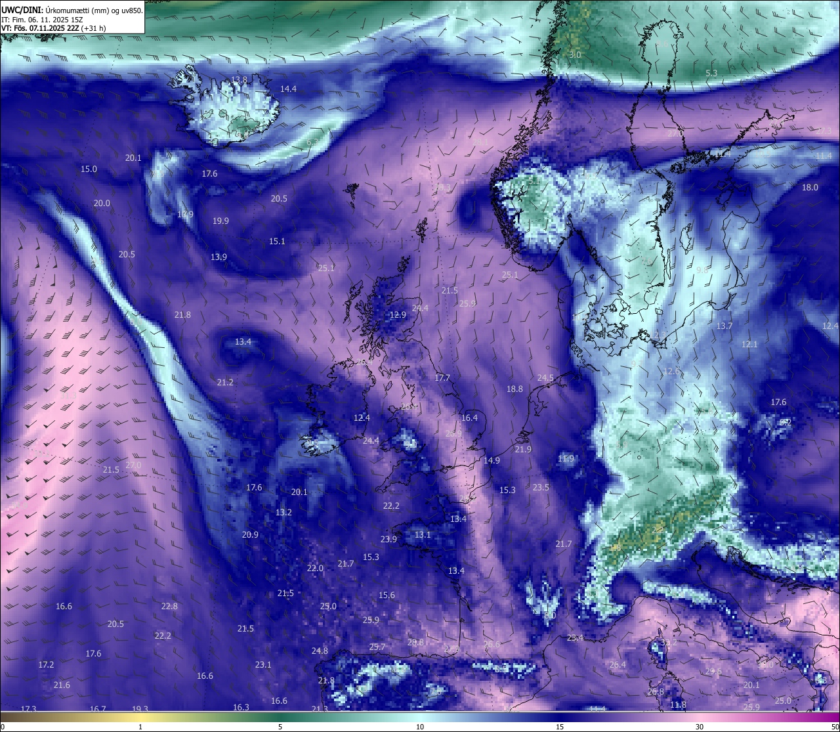The image size is (840, 732).
Task: Click the 15.1 value label
Action: 277,241
